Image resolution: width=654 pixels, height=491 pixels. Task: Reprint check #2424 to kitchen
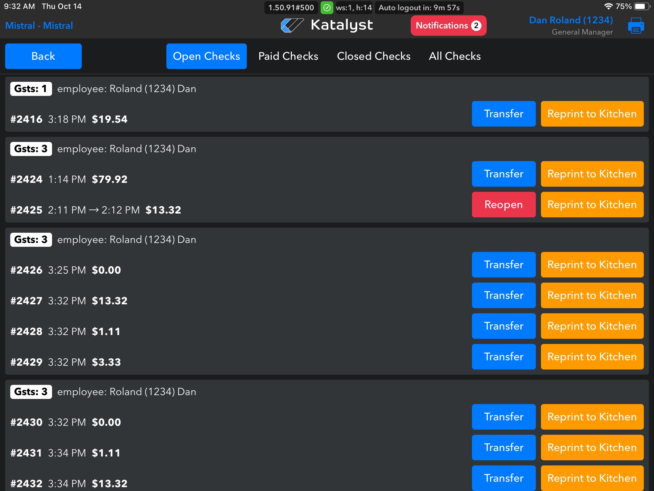coord(592,174)
